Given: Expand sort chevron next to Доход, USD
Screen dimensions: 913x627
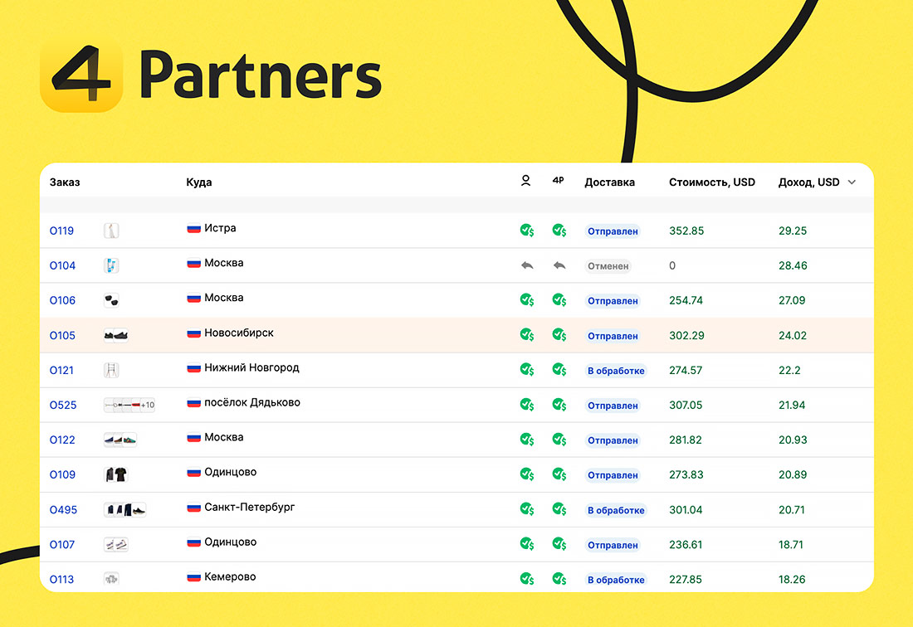Looking at the screenshot, I should 852,182.
